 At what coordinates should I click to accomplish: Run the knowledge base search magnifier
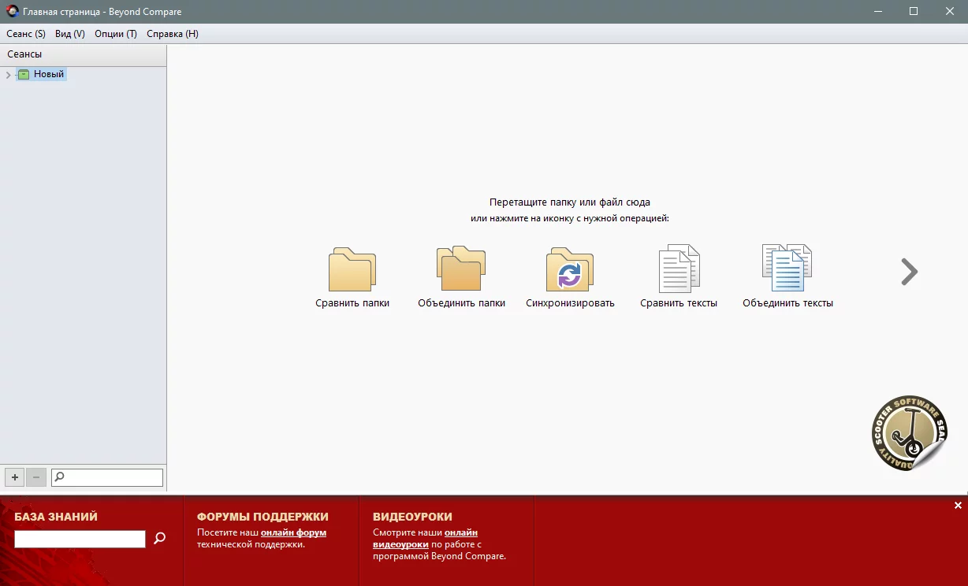pos(159,539)
